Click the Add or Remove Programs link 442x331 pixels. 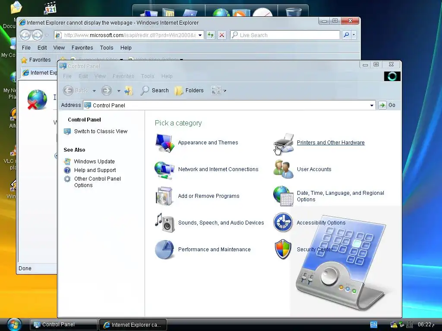208,196
